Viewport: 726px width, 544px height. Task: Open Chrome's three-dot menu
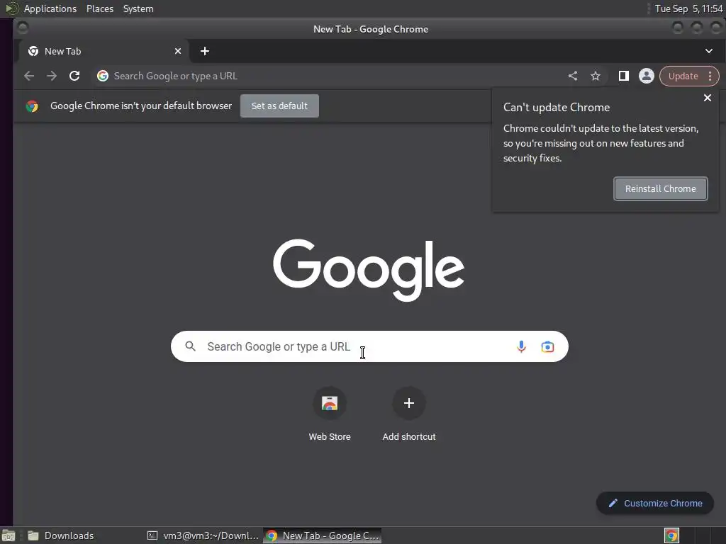(710, 76)
